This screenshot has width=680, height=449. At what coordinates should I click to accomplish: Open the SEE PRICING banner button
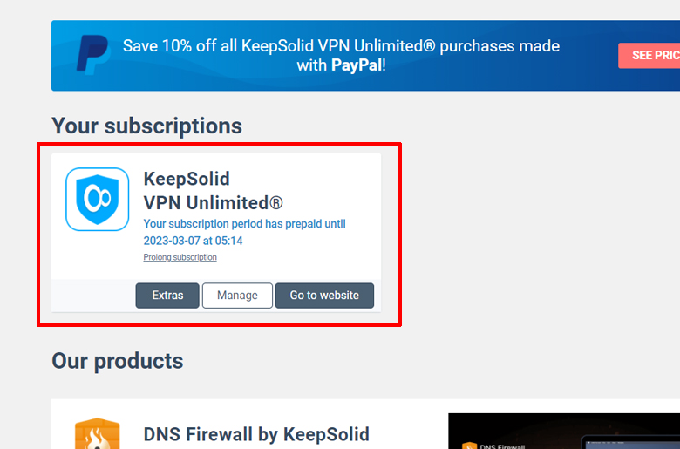point(649,55)
